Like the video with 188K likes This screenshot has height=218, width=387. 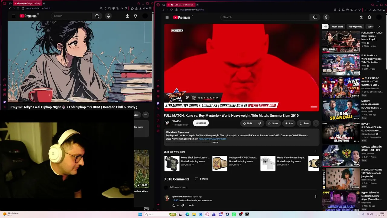248,123
